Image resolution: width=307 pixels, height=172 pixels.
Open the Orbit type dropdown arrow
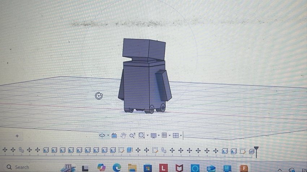point(108,135)
